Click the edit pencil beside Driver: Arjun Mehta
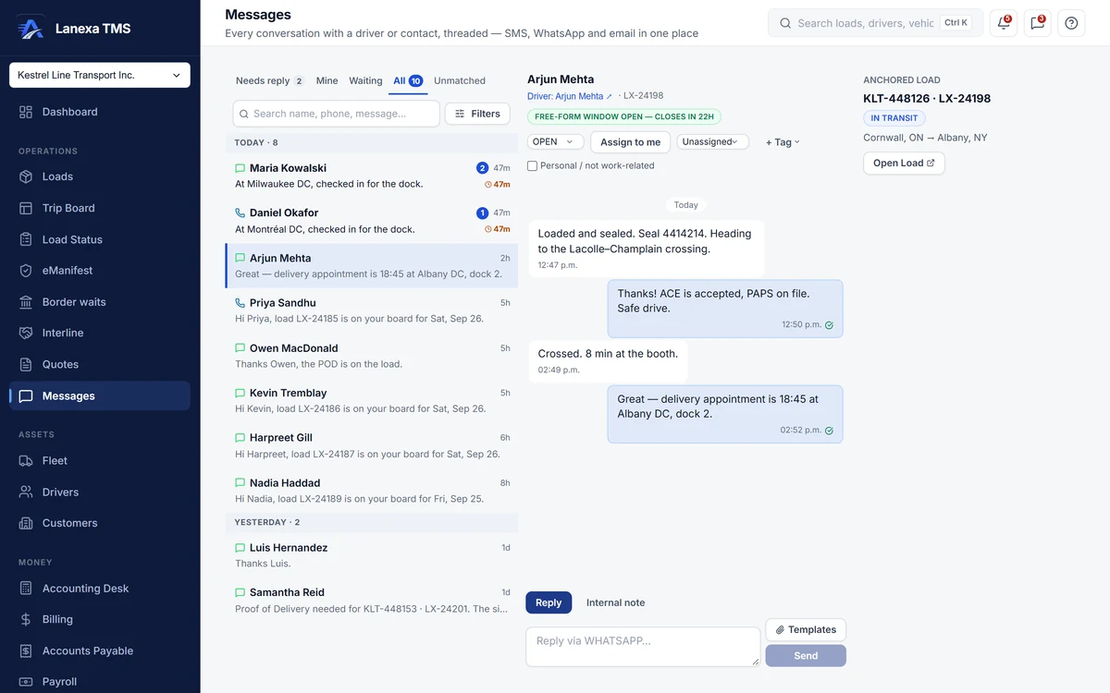 609,96
